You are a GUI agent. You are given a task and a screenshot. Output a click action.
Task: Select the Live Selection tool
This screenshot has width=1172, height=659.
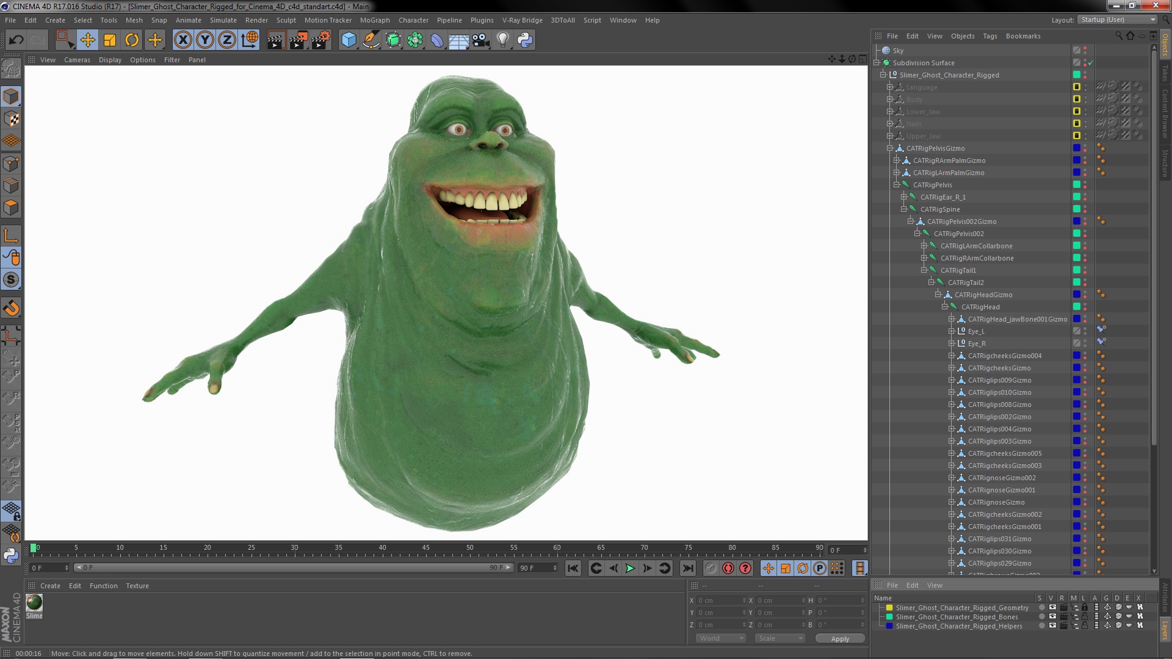tap(65, 40)
